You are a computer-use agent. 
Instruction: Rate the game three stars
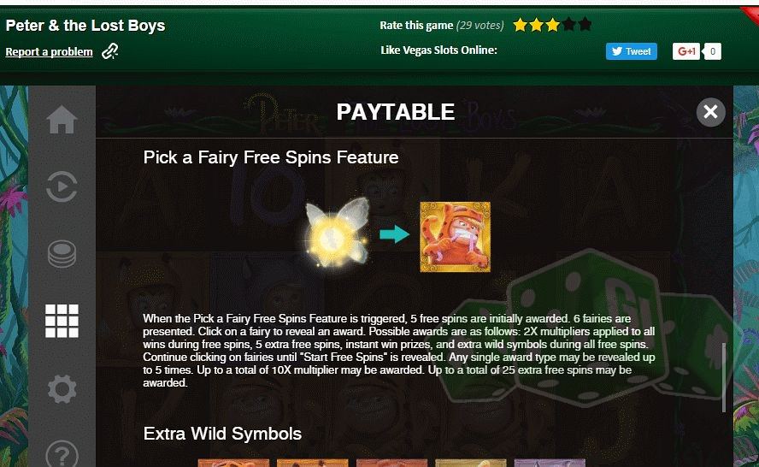click(553, 25)
